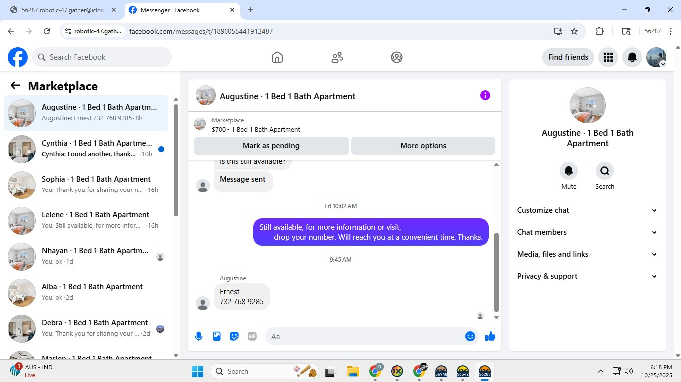Click the back arrow beside Marketplace
The height and width of the screenshot is (382, 681).
click(15, 86)
